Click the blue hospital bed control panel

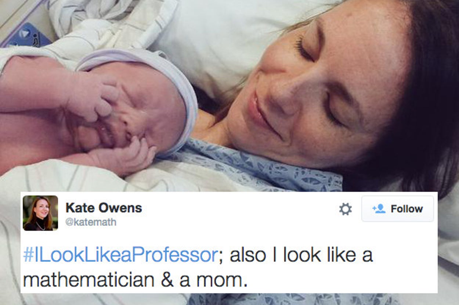[x=28, y=35]
